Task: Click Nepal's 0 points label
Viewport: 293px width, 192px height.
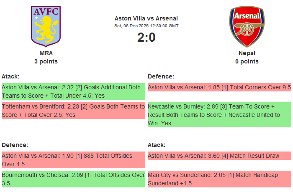Action: point(247,61)
